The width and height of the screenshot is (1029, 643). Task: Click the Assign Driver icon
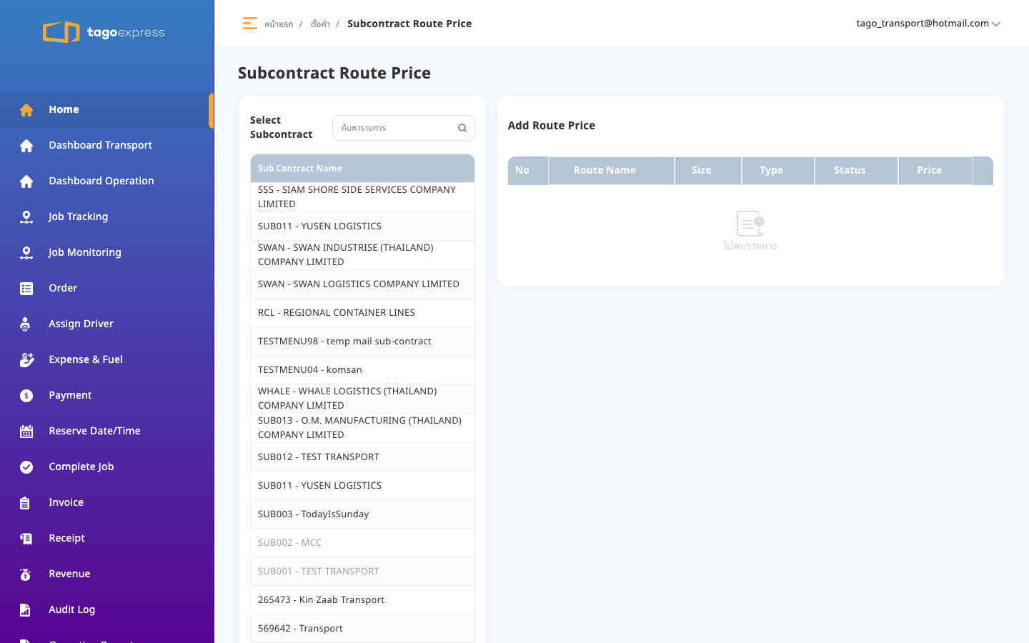tap(26, 324)
